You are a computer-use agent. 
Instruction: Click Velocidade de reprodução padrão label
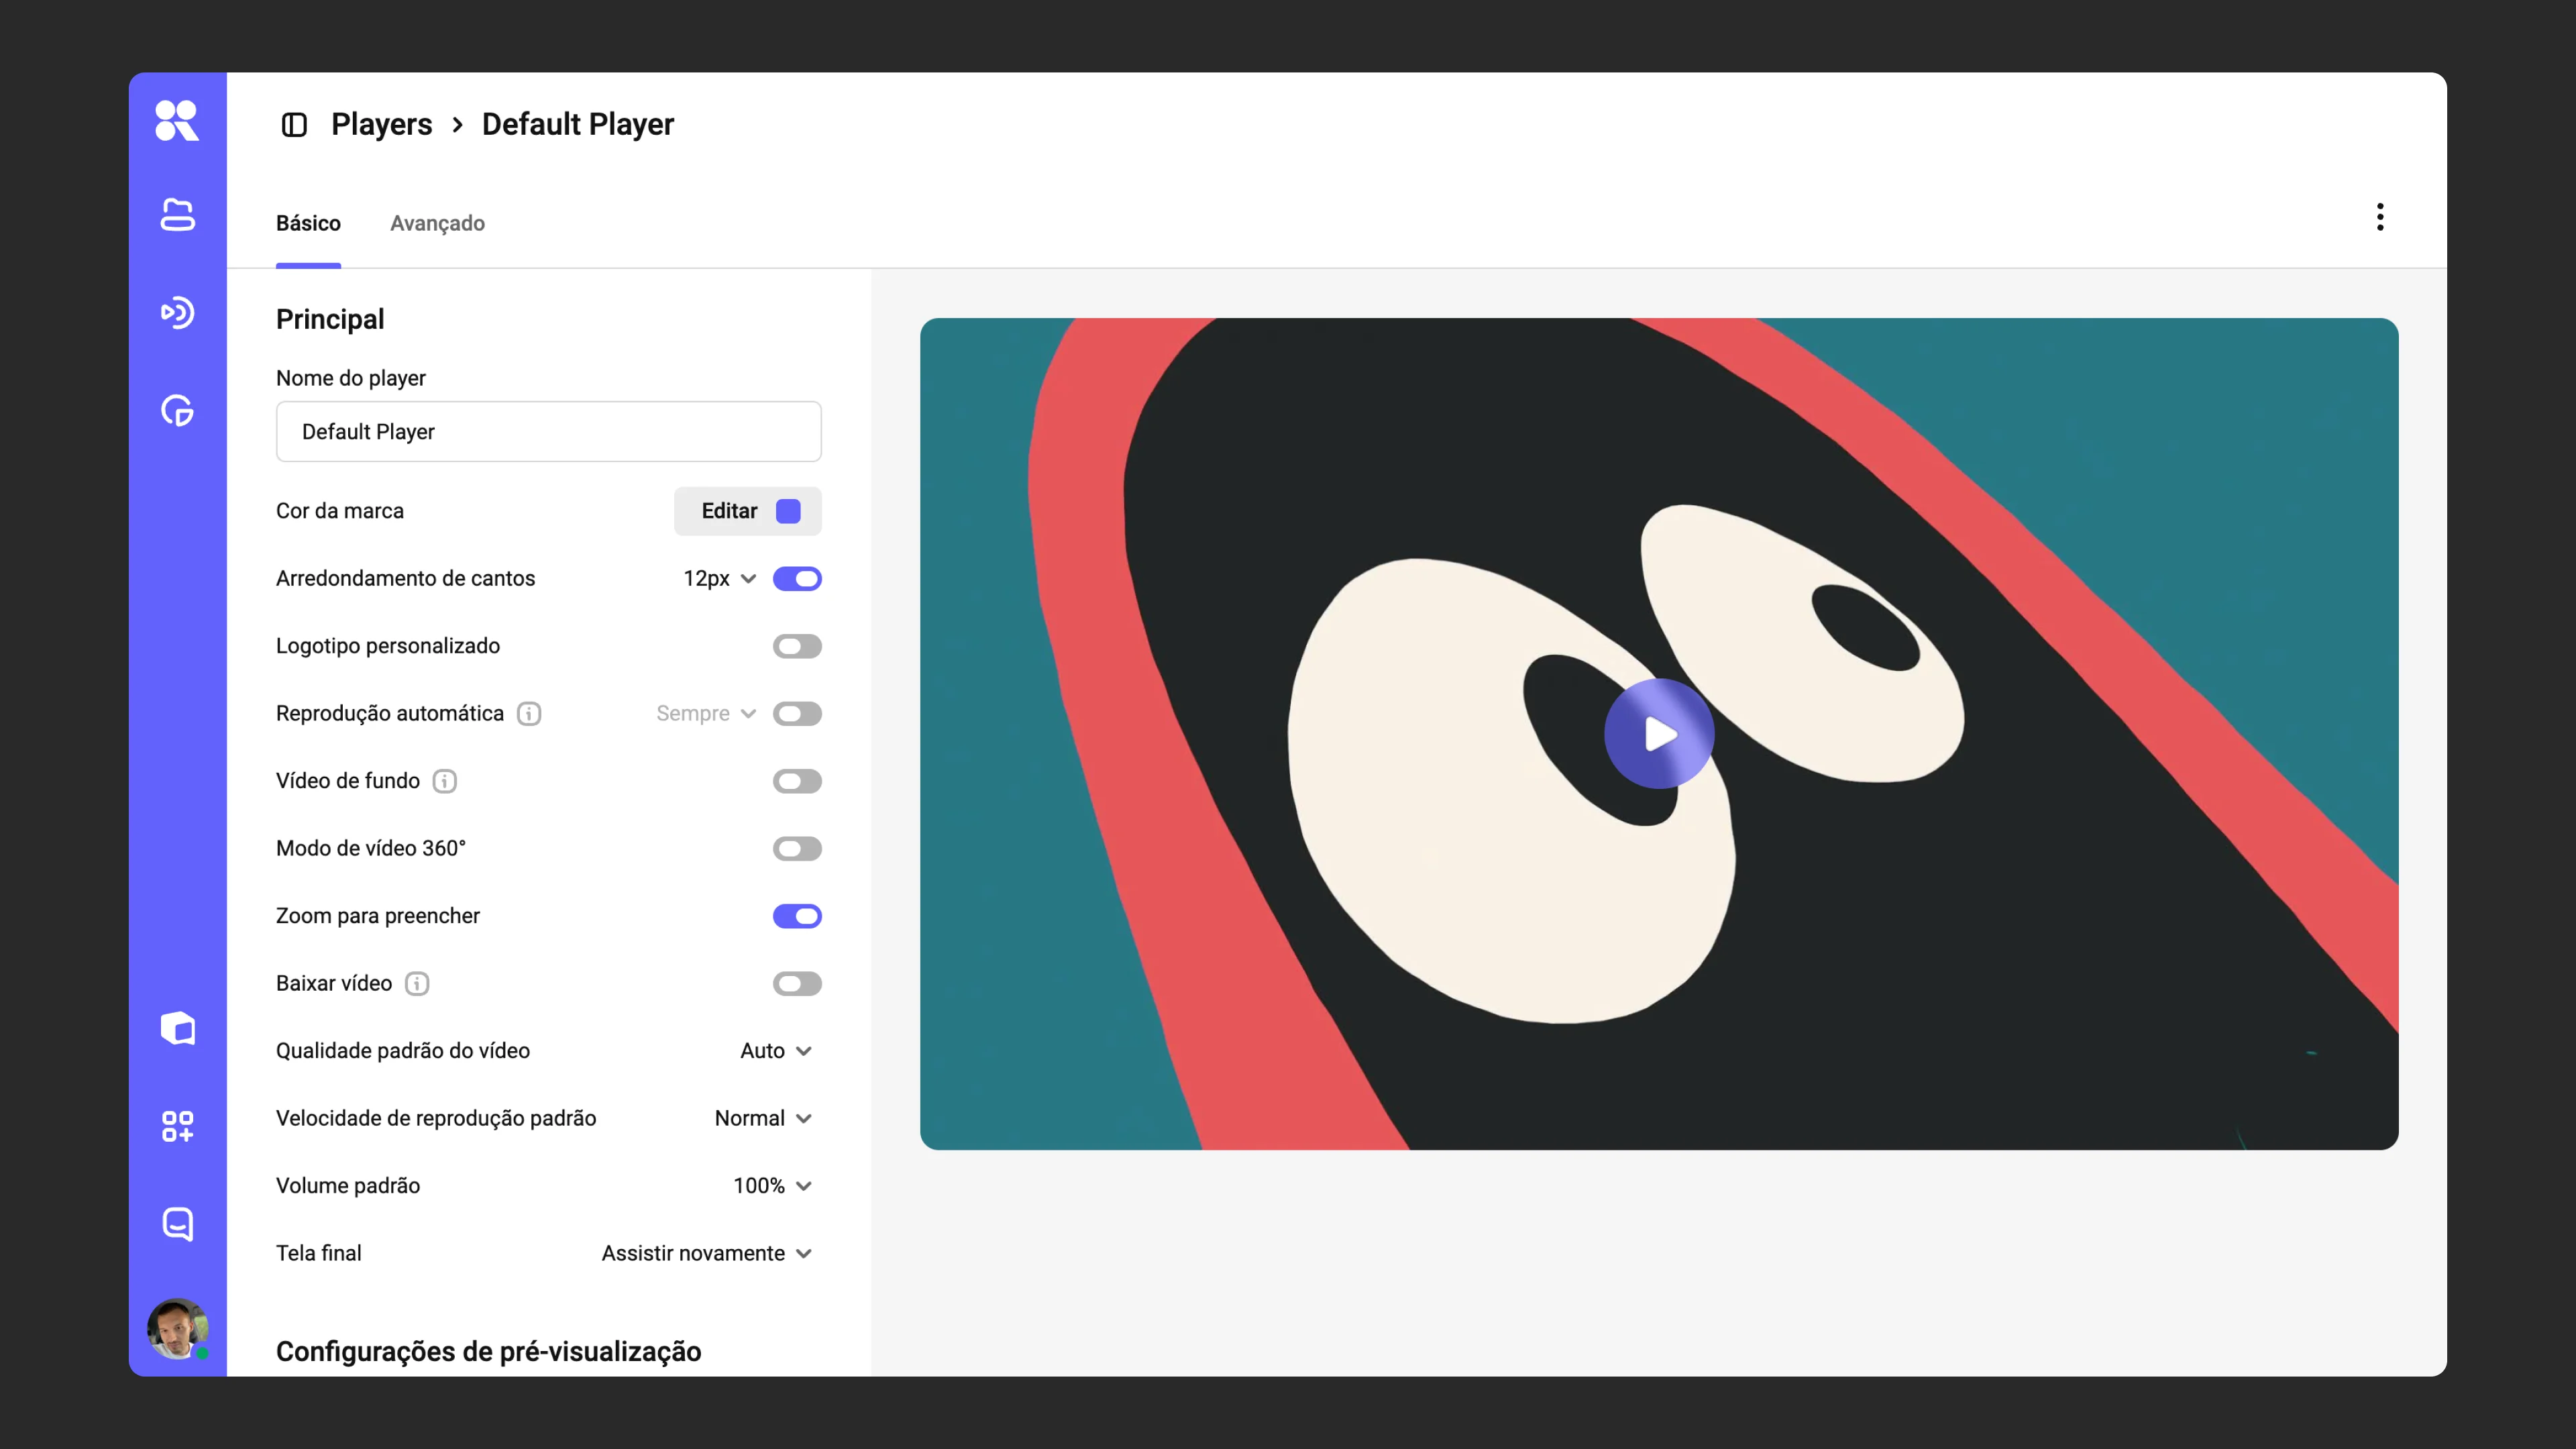[436, 1118]
